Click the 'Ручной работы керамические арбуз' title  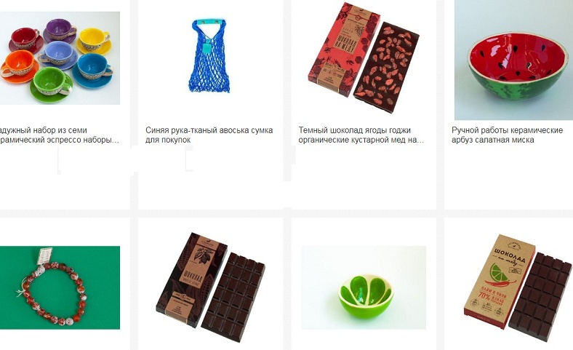tap(508, 130)
